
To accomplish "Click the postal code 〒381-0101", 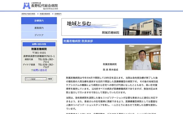I will pyautogui.click(x=39, y=53).
